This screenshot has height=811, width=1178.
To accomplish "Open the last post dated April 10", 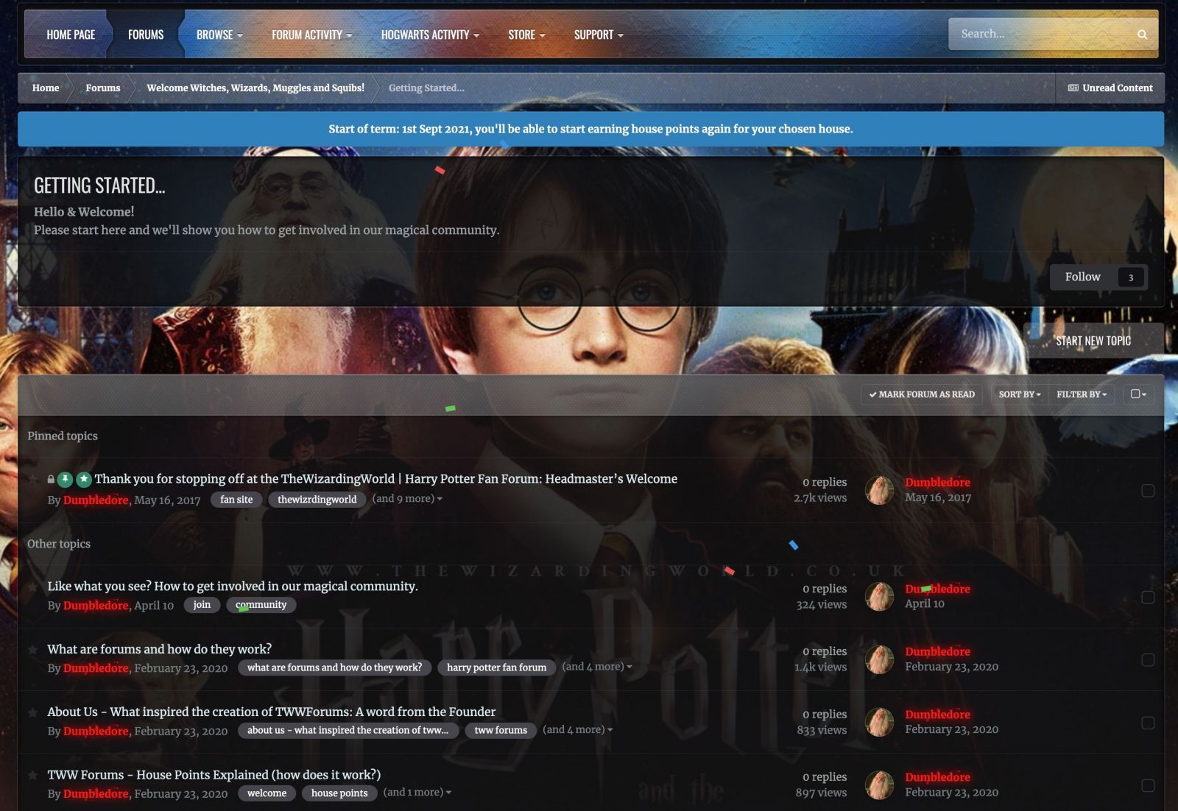I will pyautogui.click(x=925, y=603).
